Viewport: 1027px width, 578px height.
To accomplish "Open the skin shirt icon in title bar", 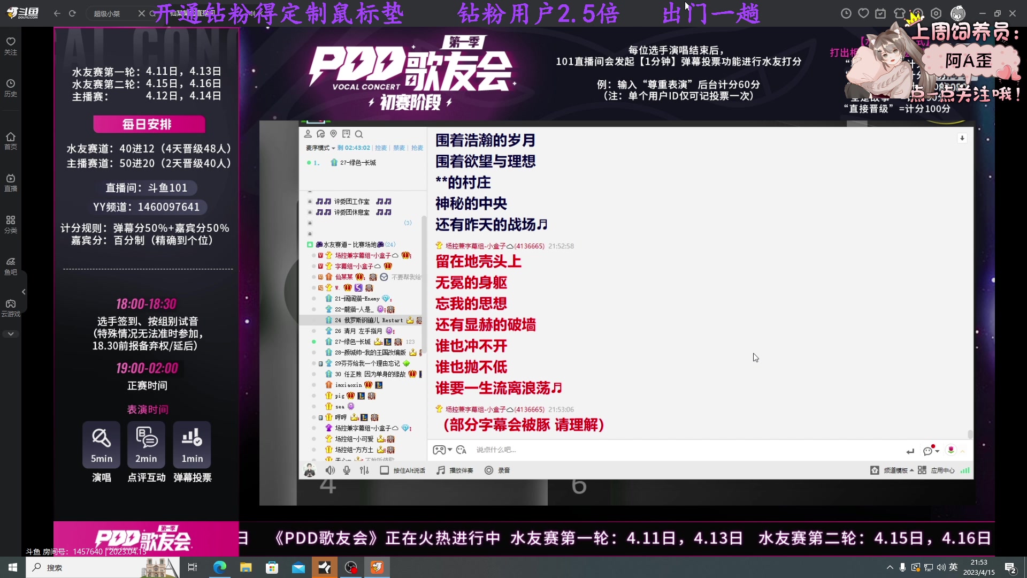I will [x=899, y=13].
